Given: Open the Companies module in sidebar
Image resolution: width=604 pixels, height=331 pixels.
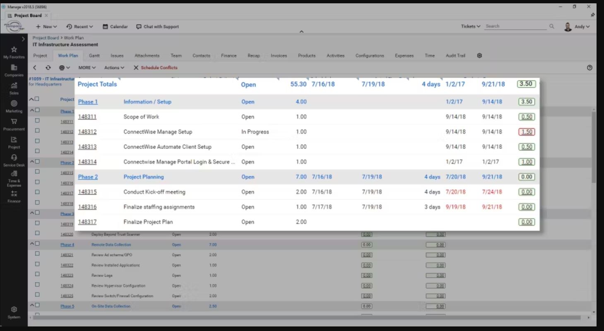Looking at the screenshot, I should [14, 70].
